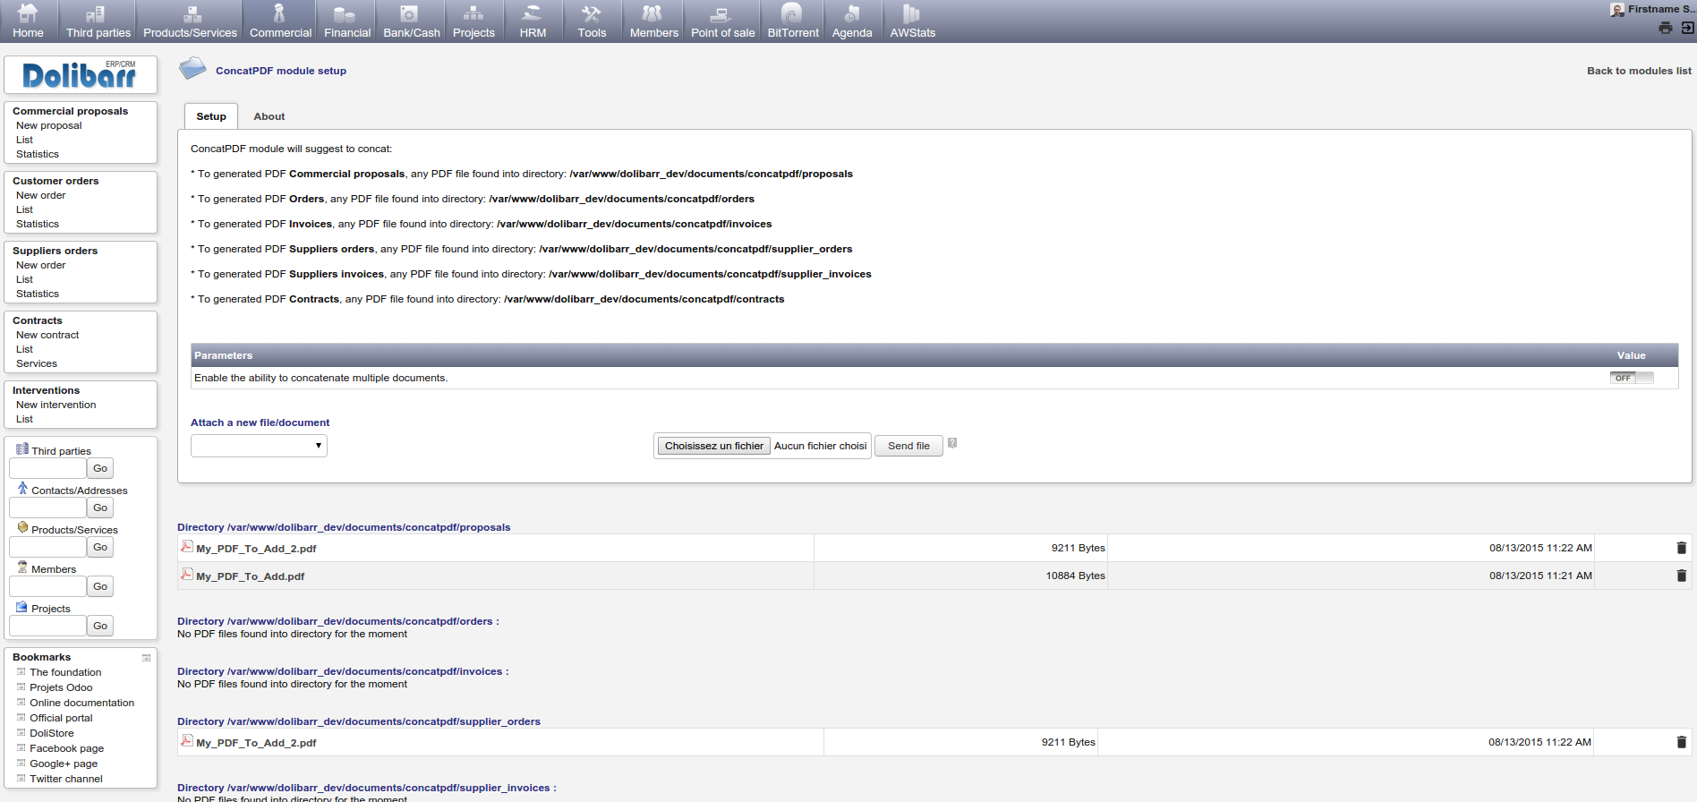Switch to the About tab
Viewport: 1697px width, 802px height.
click(x=269, y=116)
